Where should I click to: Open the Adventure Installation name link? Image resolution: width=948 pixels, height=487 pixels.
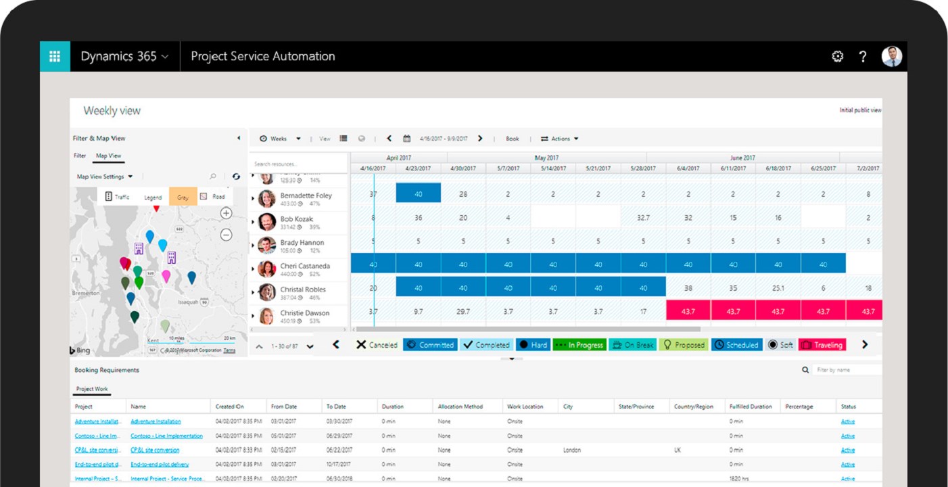(156, 421)
